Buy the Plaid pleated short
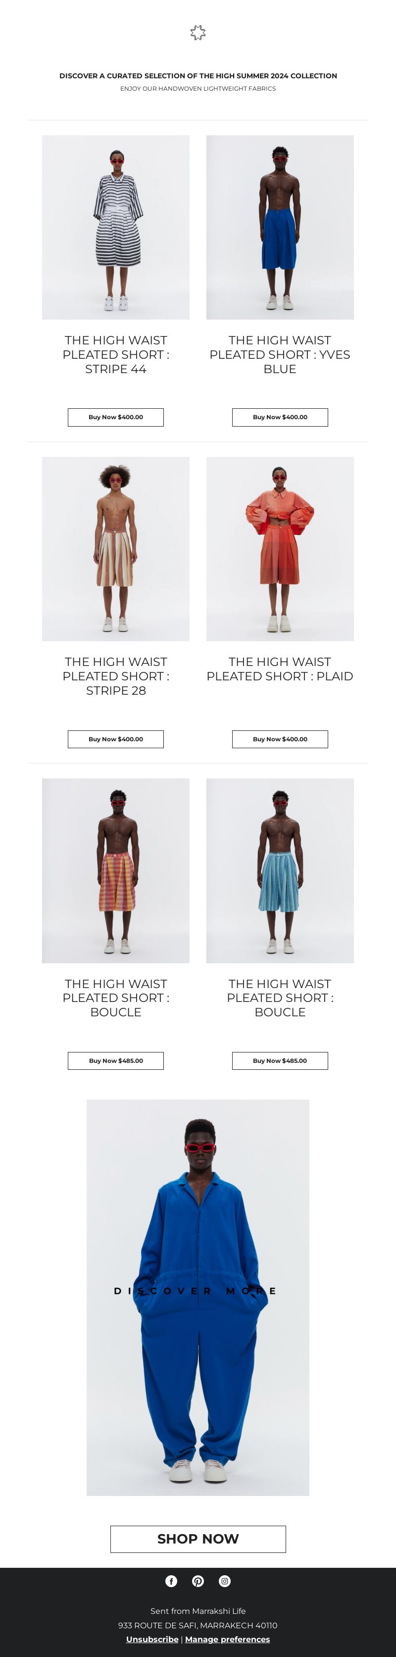396x1657 pixels. [280, 739]
